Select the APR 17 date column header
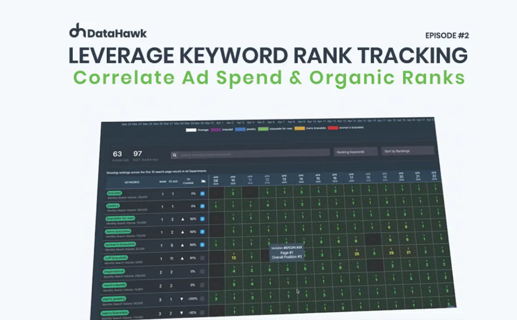Screen dimensions: 517x320 point(351,177)
